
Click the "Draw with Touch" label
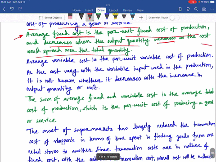(x=158, y=18)
